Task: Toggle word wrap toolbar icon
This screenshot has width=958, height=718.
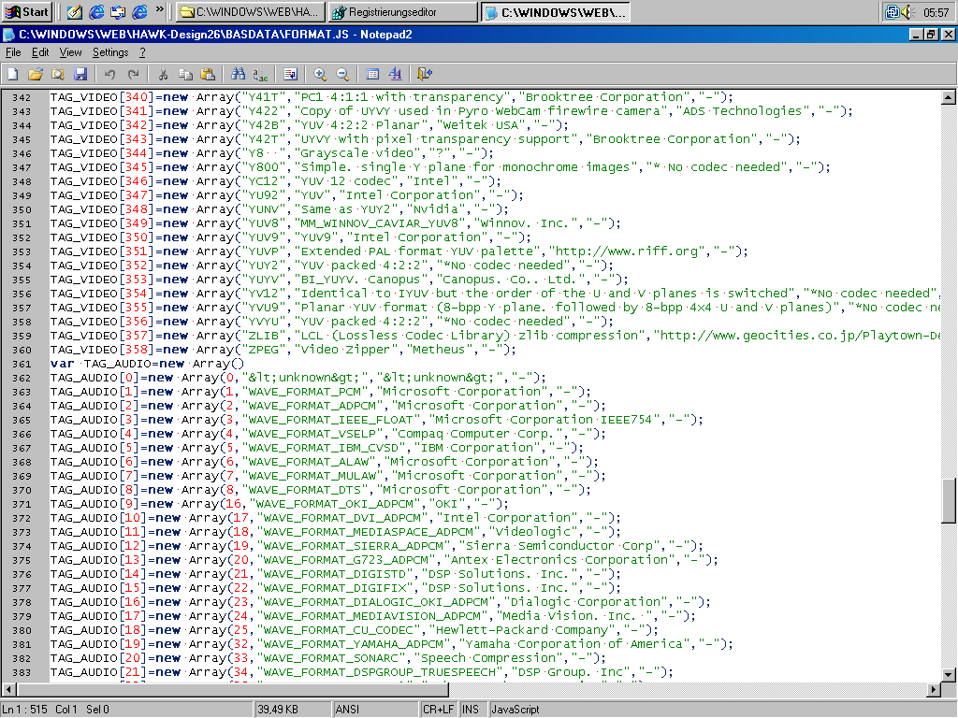Action: 290,74
